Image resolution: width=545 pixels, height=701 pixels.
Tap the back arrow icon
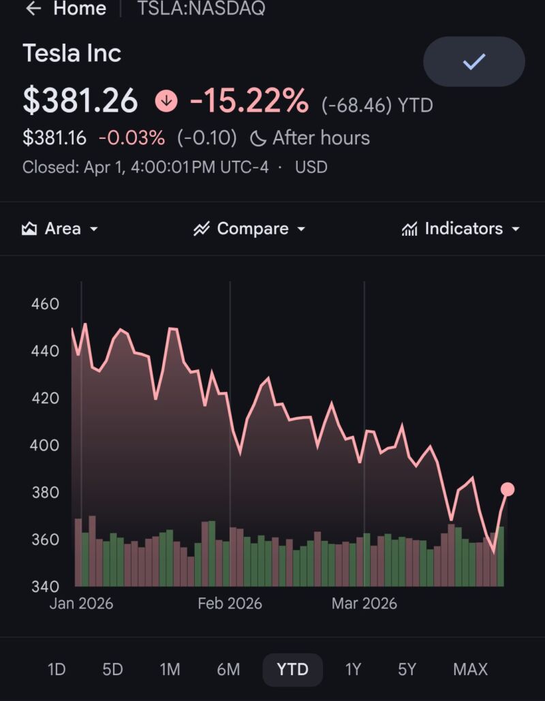(x=33, y=9)
